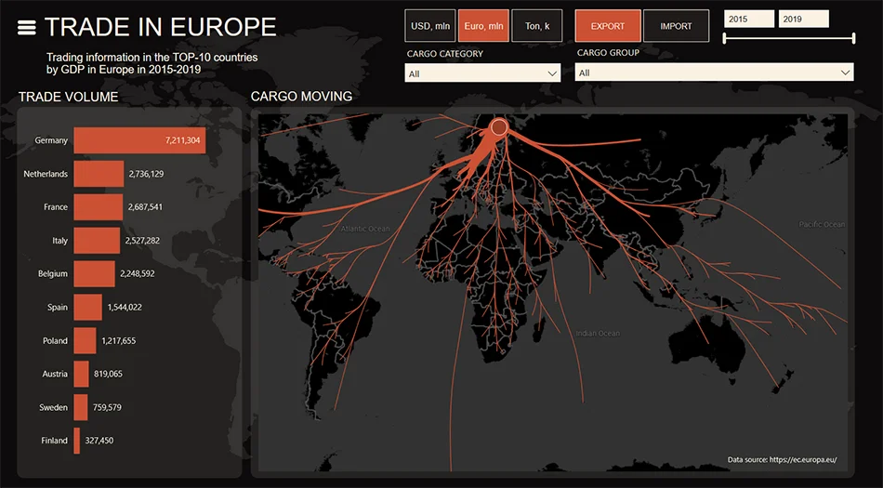Click the Belgium value 2,248,592
This screenshot has width=883, height=488.
pyautogui.click(x=138, y=273)
